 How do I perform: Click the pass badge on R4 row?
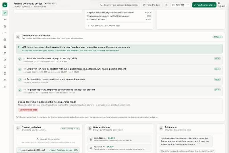[217, 90]
